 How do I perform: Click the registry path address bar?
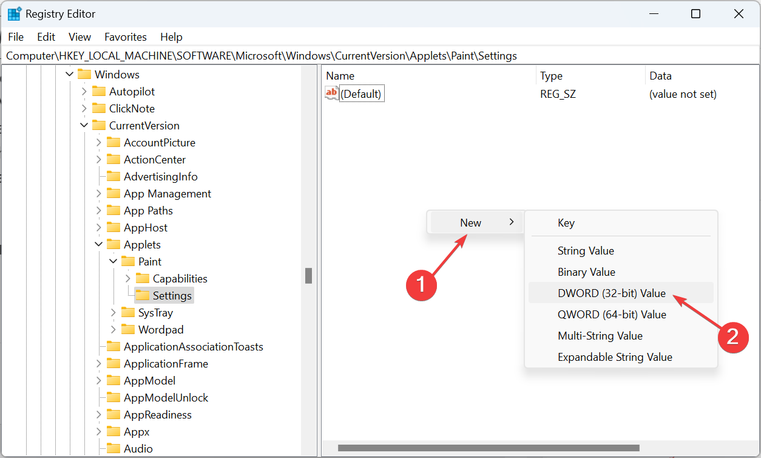pos(380,56)
